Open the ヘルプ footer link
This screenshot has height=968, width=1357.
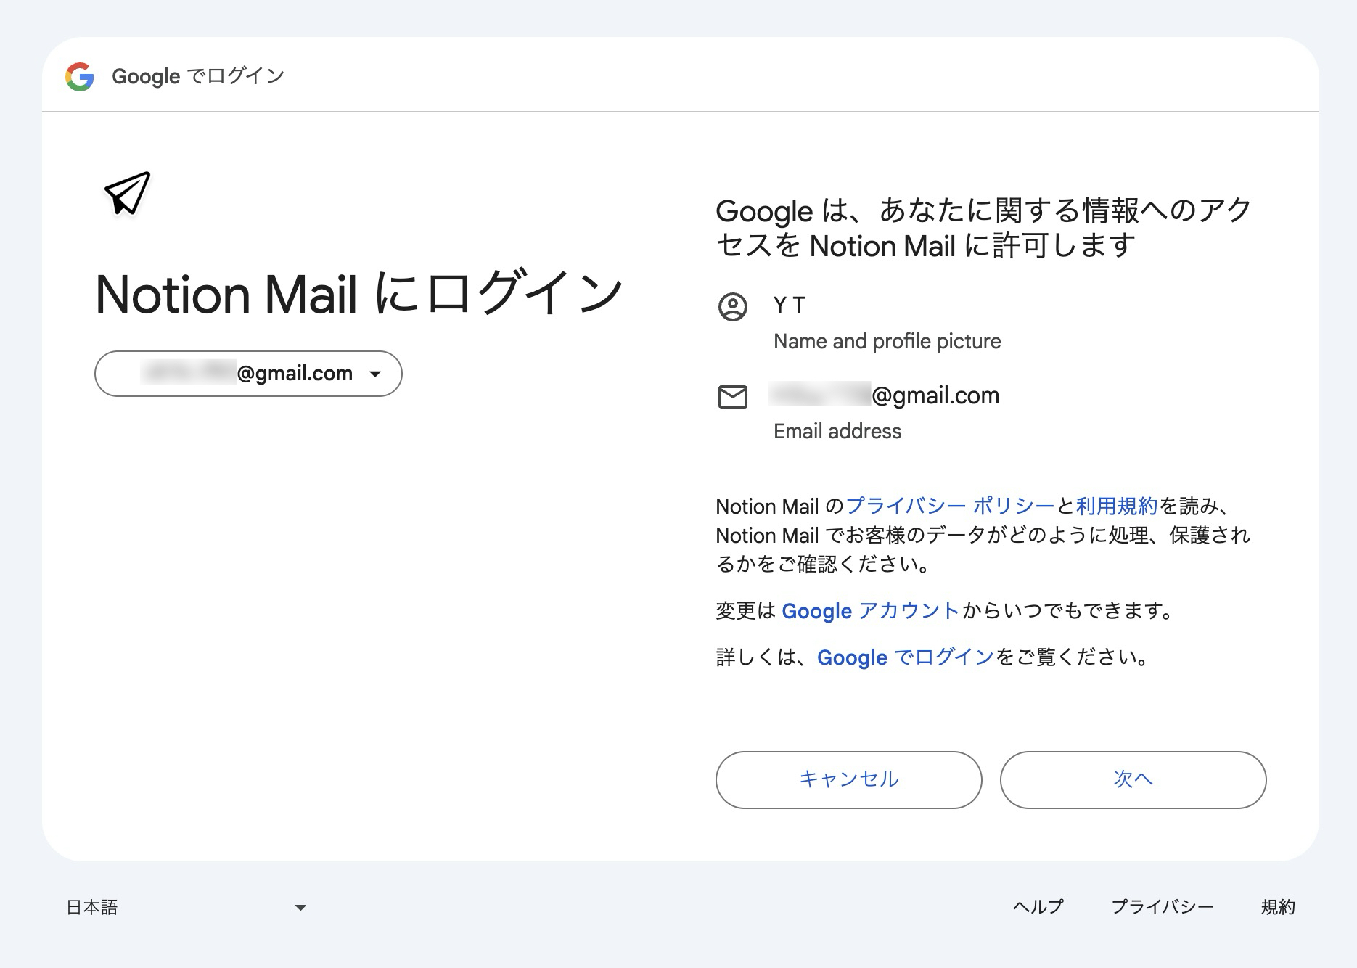coord(1038,907)
